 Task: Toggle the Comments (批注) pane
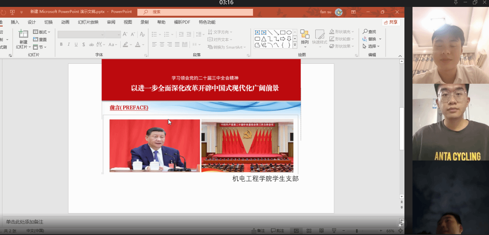(x=278, y=231)
